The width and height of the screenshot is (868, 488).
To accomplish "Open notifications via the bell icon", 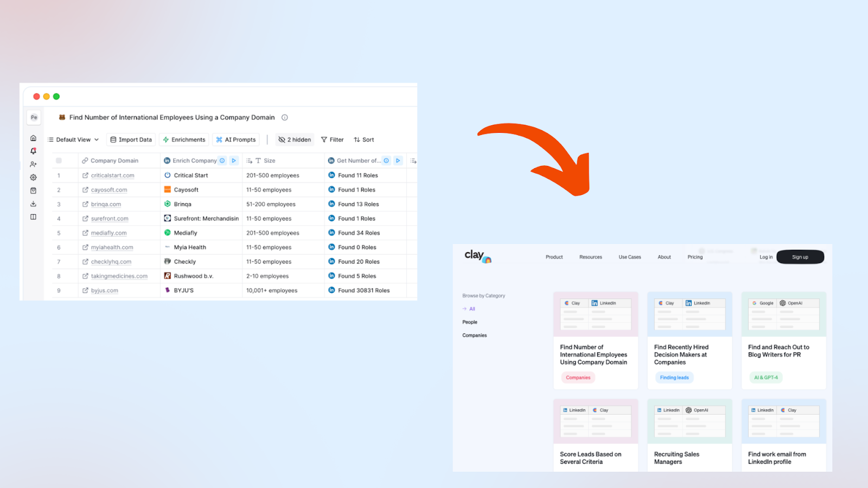I will click(x=33, y=151).
